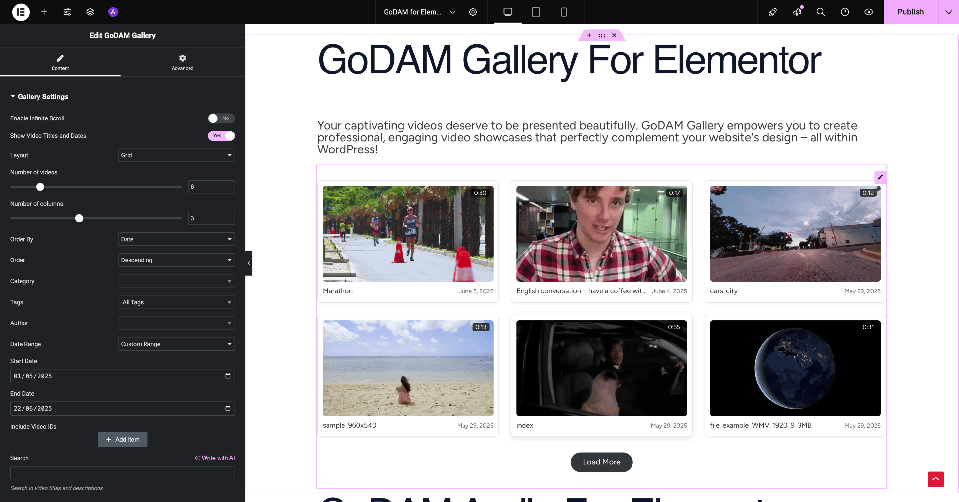The image size is (959, 502).
Task: Open the index video thumbnail
Action: tap(601, 368)
